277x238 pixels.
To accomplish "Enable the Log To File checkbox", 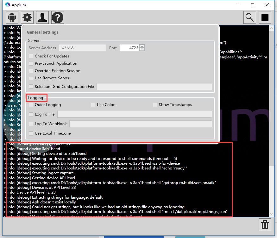I will (x=31, y=114).
